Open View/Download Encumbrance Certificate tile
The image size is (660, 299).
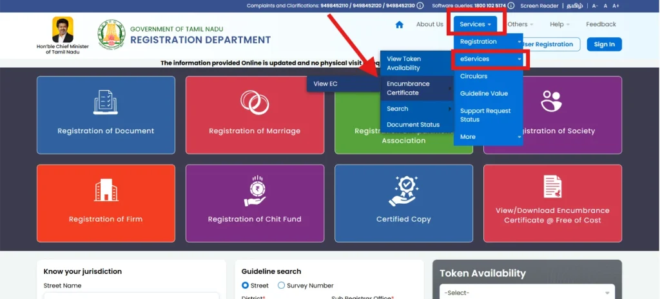pos(552,203)
